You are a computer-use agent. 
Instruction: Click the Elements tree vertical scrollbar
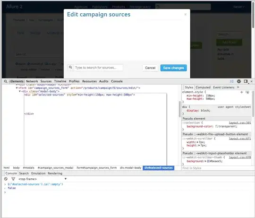[180, 109]
